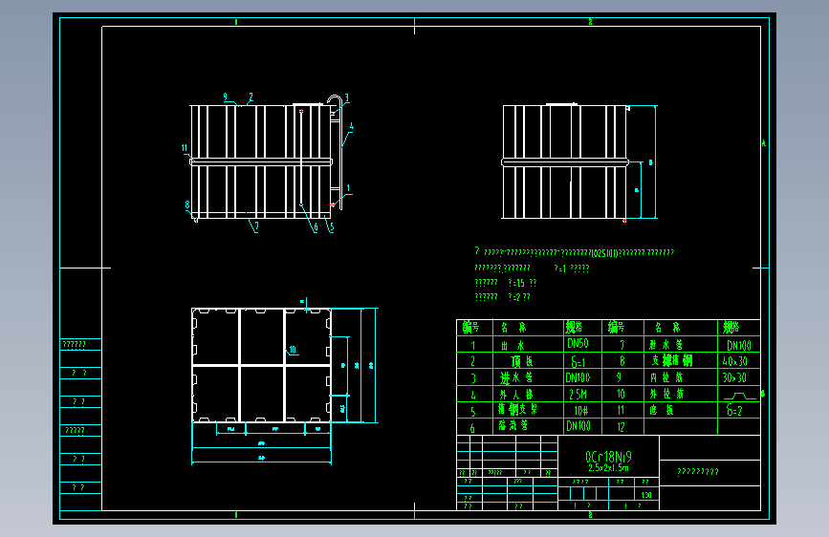Screen dimensions: 829x537
Task: Click the 底板 name cell
Action: coord(662,410)
